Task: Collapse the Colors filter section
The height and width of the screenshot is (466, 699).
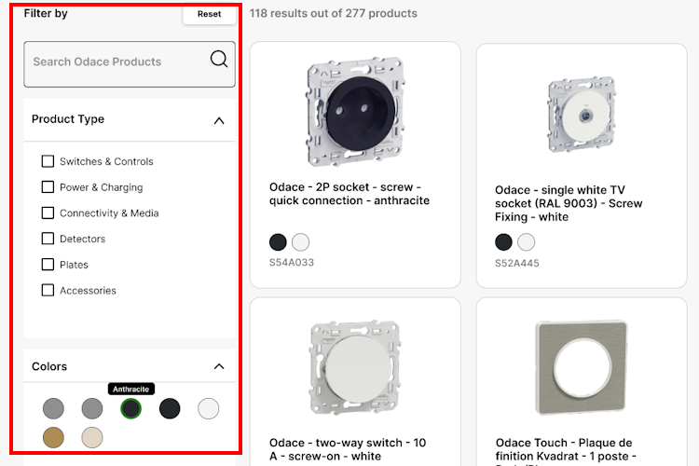Action: [x=219, y=366]
